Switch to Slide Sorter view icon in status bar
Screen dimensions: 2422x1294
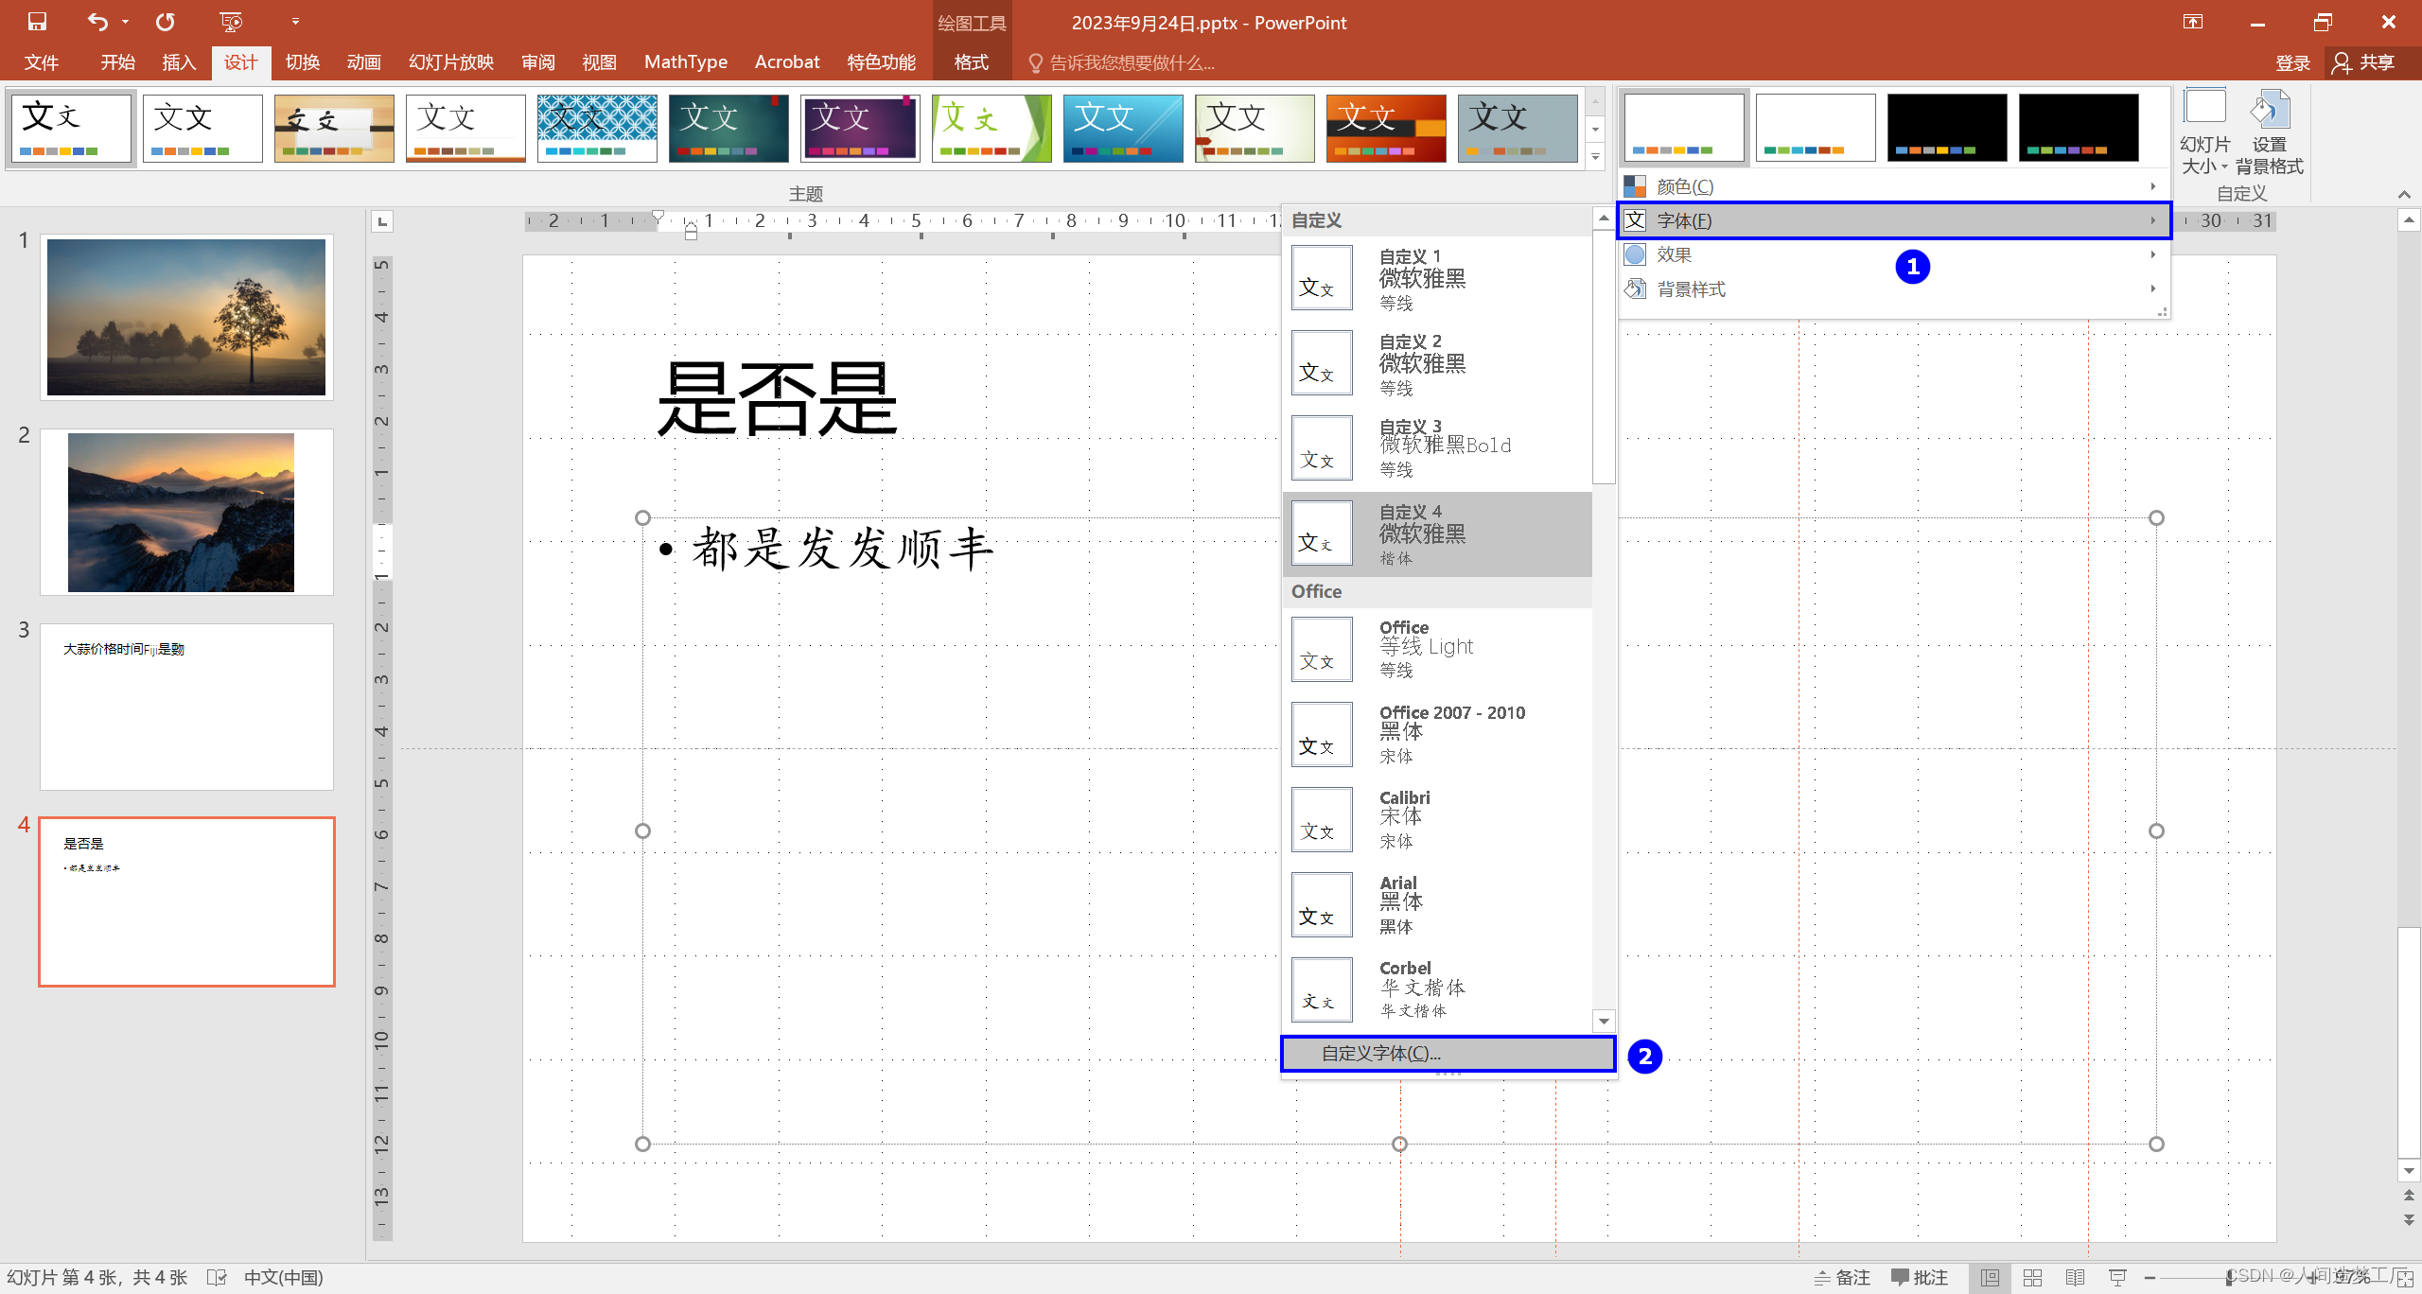(x=2032, y=1278)
